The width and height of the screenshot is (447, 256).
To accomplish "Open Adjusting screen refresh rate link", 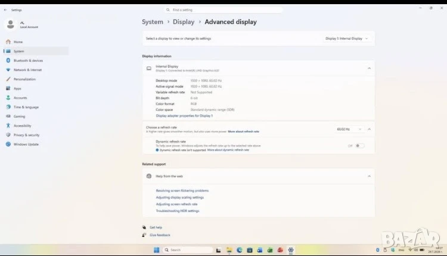I will (x=176, y=204).
